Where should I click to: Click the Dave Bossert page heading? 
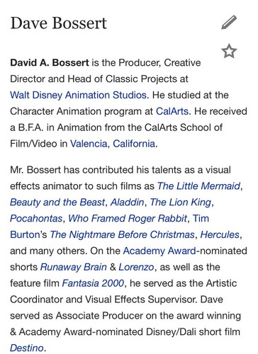[x=59, y=23]
